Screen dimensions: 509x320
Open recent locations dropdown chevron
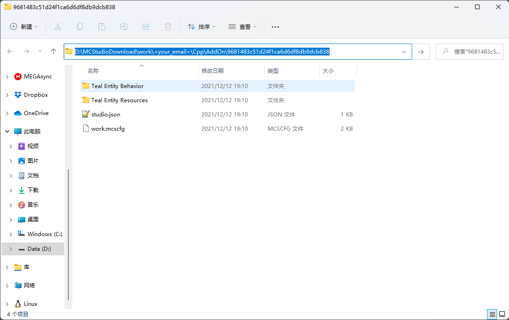(40, 51)
